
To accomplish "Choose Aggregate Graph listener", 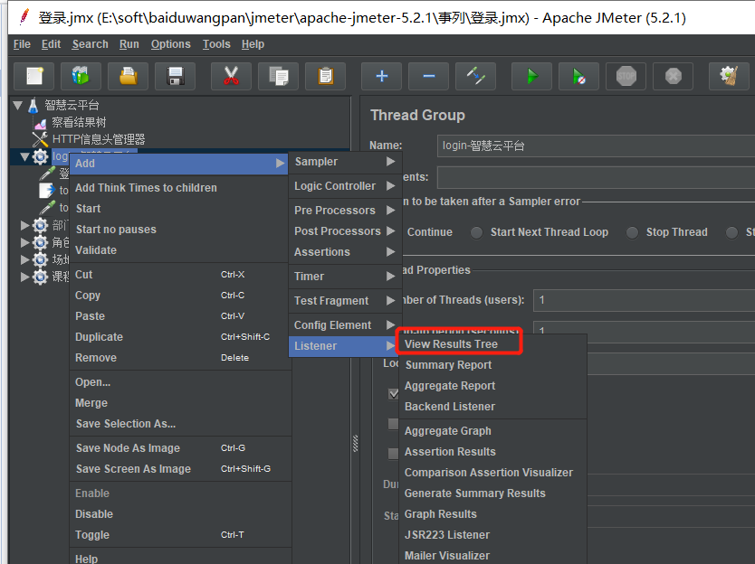I will point(493,431).
